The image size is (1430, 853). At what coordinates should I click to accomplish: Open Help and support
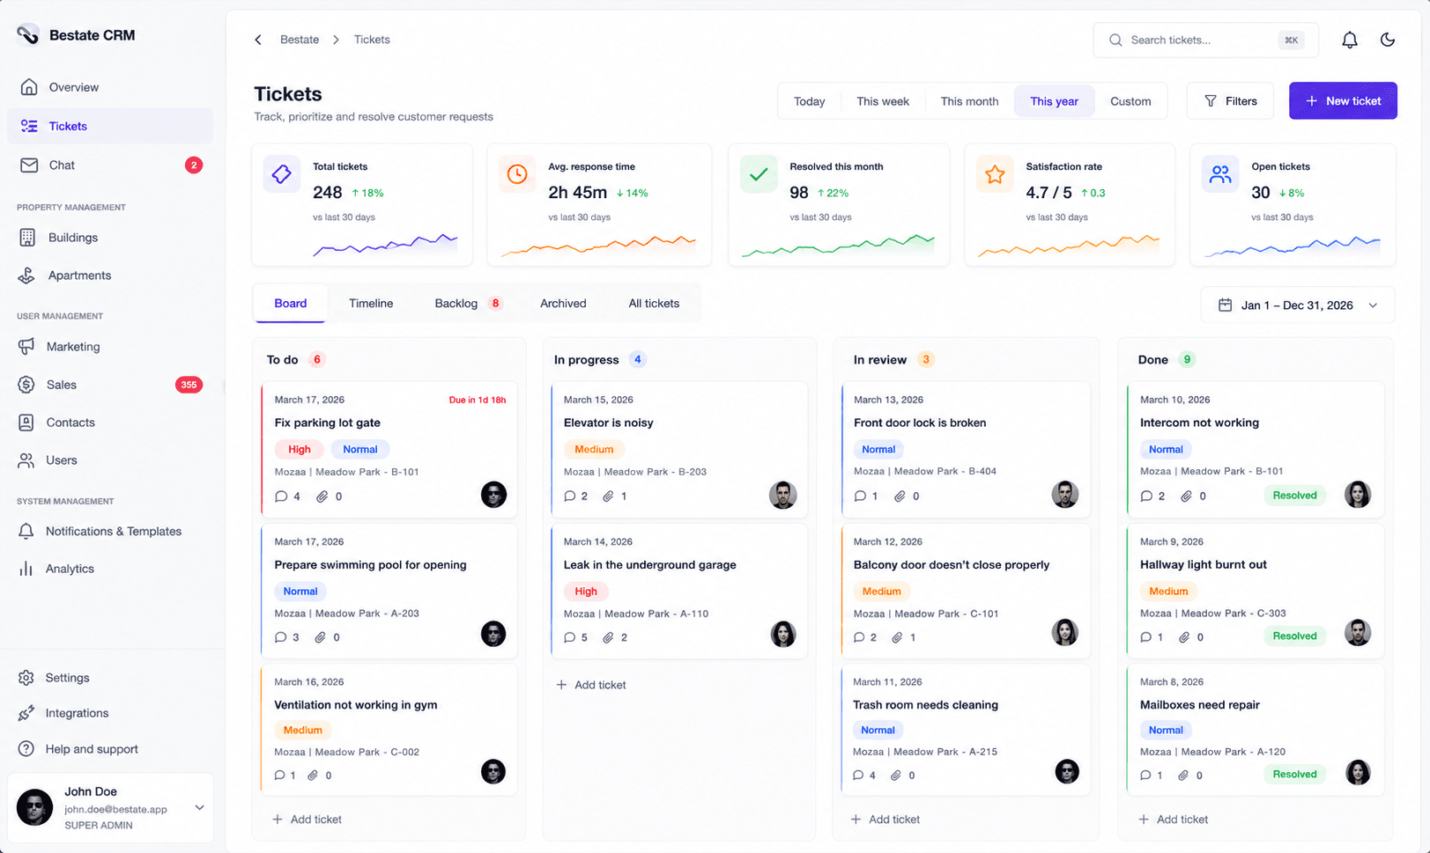coord(110,749)
